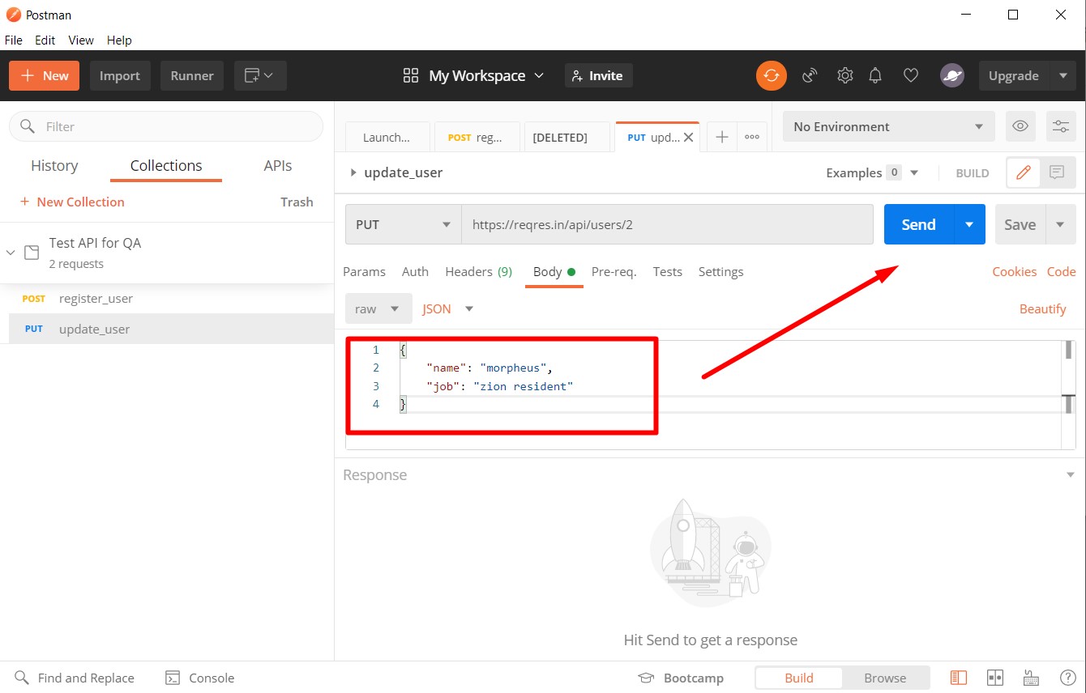This screenshot has width=1086, height=693.
Task: Click the request URL input field
Action: (666, 224)
